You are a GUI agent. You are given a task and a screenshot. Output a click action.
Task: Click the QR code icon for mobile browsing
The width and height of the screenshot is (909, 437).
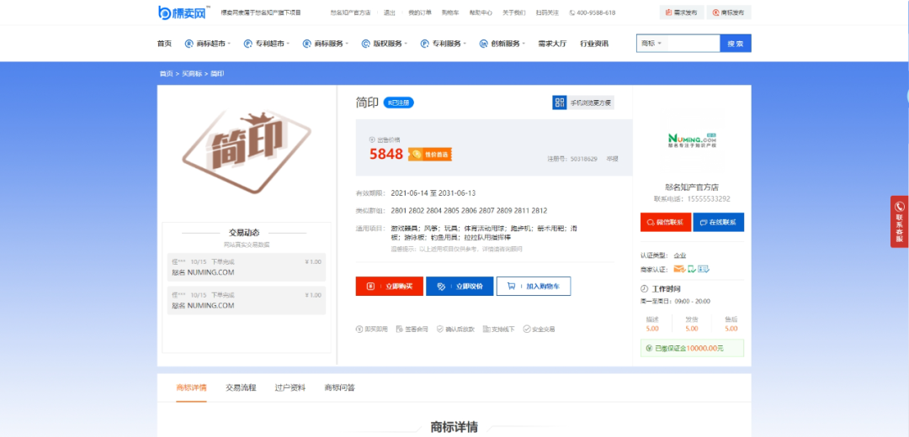559,103
